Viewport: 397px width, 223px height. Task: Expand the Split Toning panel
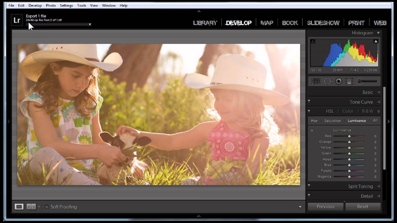[x=378, y=186]
